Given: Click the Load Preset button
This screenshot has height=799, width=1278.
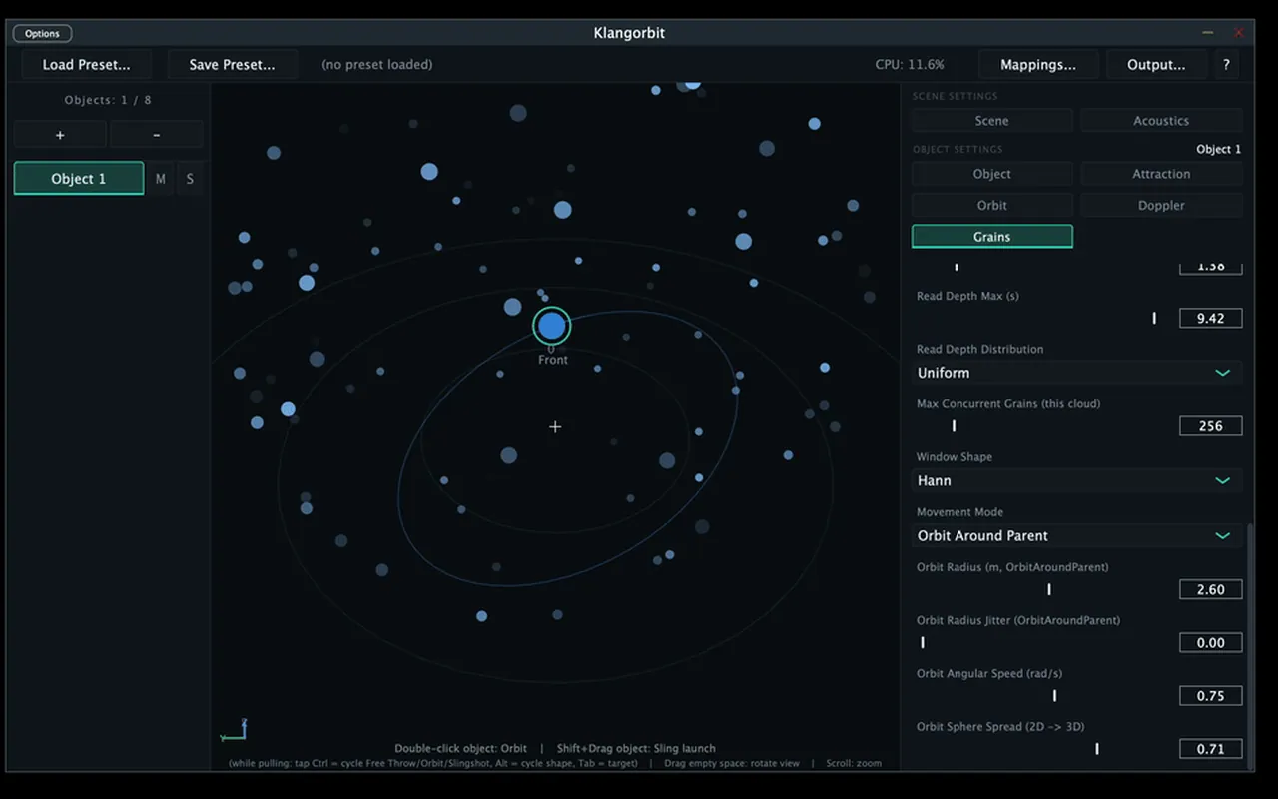Looking at the screenshot, I should click(87, 65).
